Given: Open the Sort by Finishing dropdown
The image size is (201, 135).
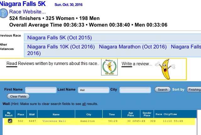Looking at the screenshot, I should tap(194, 90).
